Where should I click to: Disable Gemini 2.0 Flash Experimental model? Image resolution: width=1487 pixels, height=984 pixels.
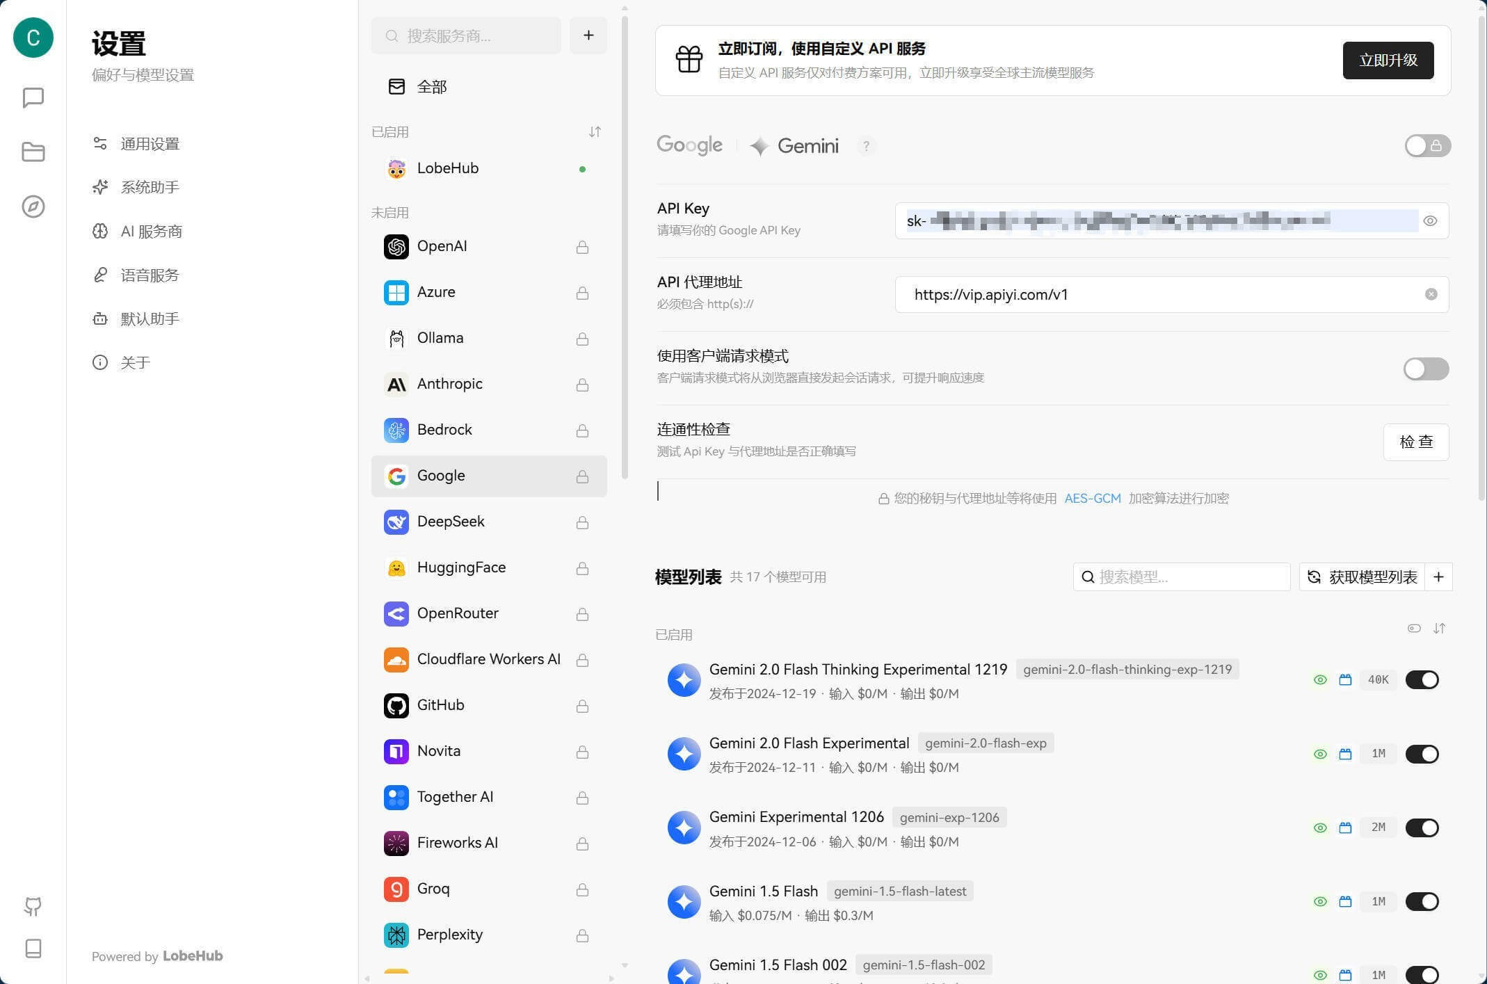pyautogui.click(x=1422, y=754)
